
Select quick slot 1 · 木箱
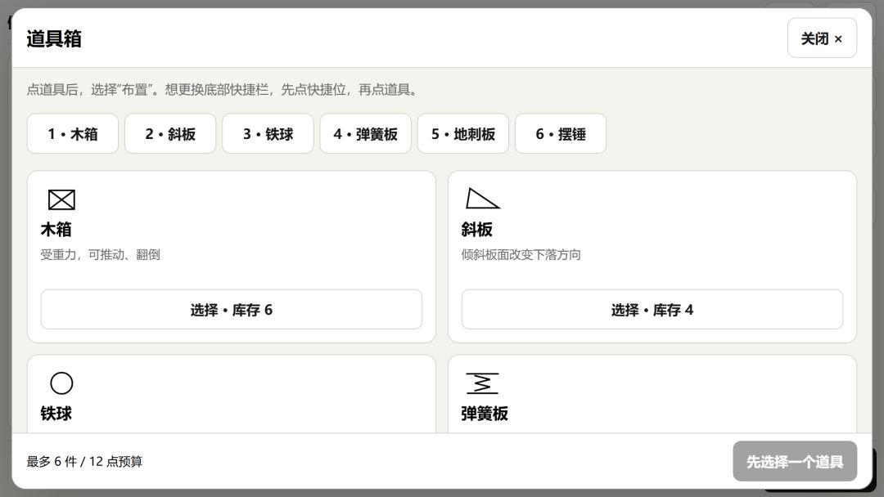[73, 134]
